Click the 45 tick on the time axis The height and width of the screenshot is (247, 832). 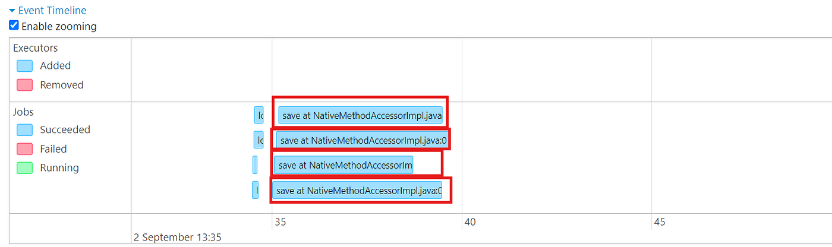tap(660, 222)
